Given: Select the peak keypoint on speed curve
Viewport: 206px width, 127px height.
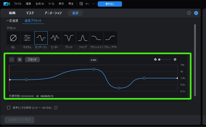Looking at the screenshot, I should coord(94,69).
